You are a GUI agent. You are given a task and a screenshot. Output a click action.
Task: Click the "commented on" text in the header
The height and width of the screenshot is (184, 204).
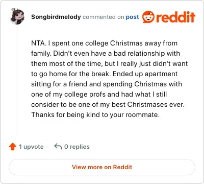pos(104,17)
